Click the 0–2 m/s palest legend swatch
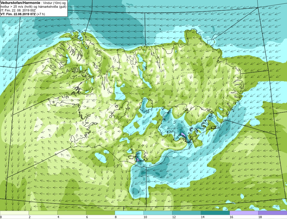287x219 pixels. pos(14,213)
